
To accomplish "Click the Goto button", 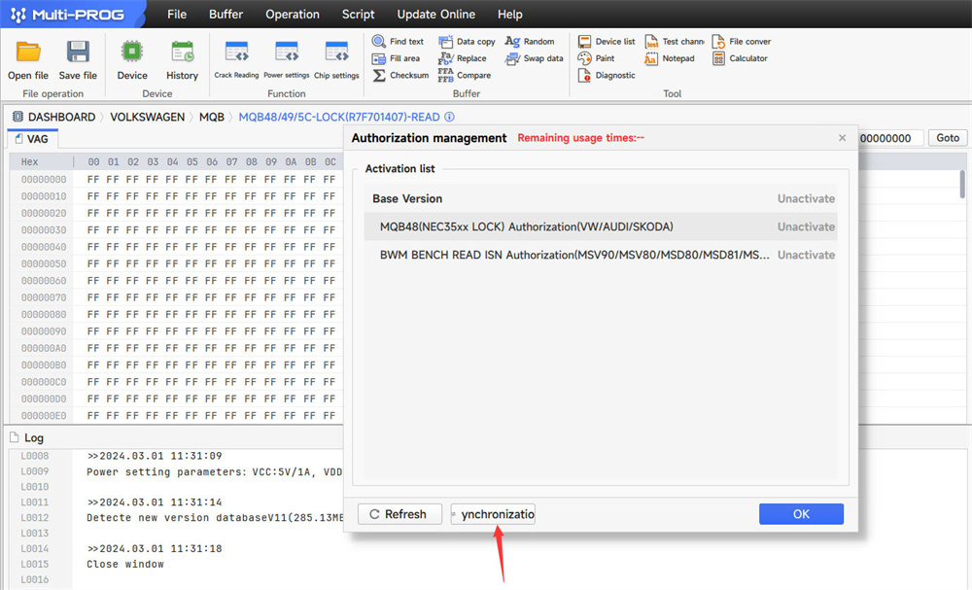I will coord(947,138).
